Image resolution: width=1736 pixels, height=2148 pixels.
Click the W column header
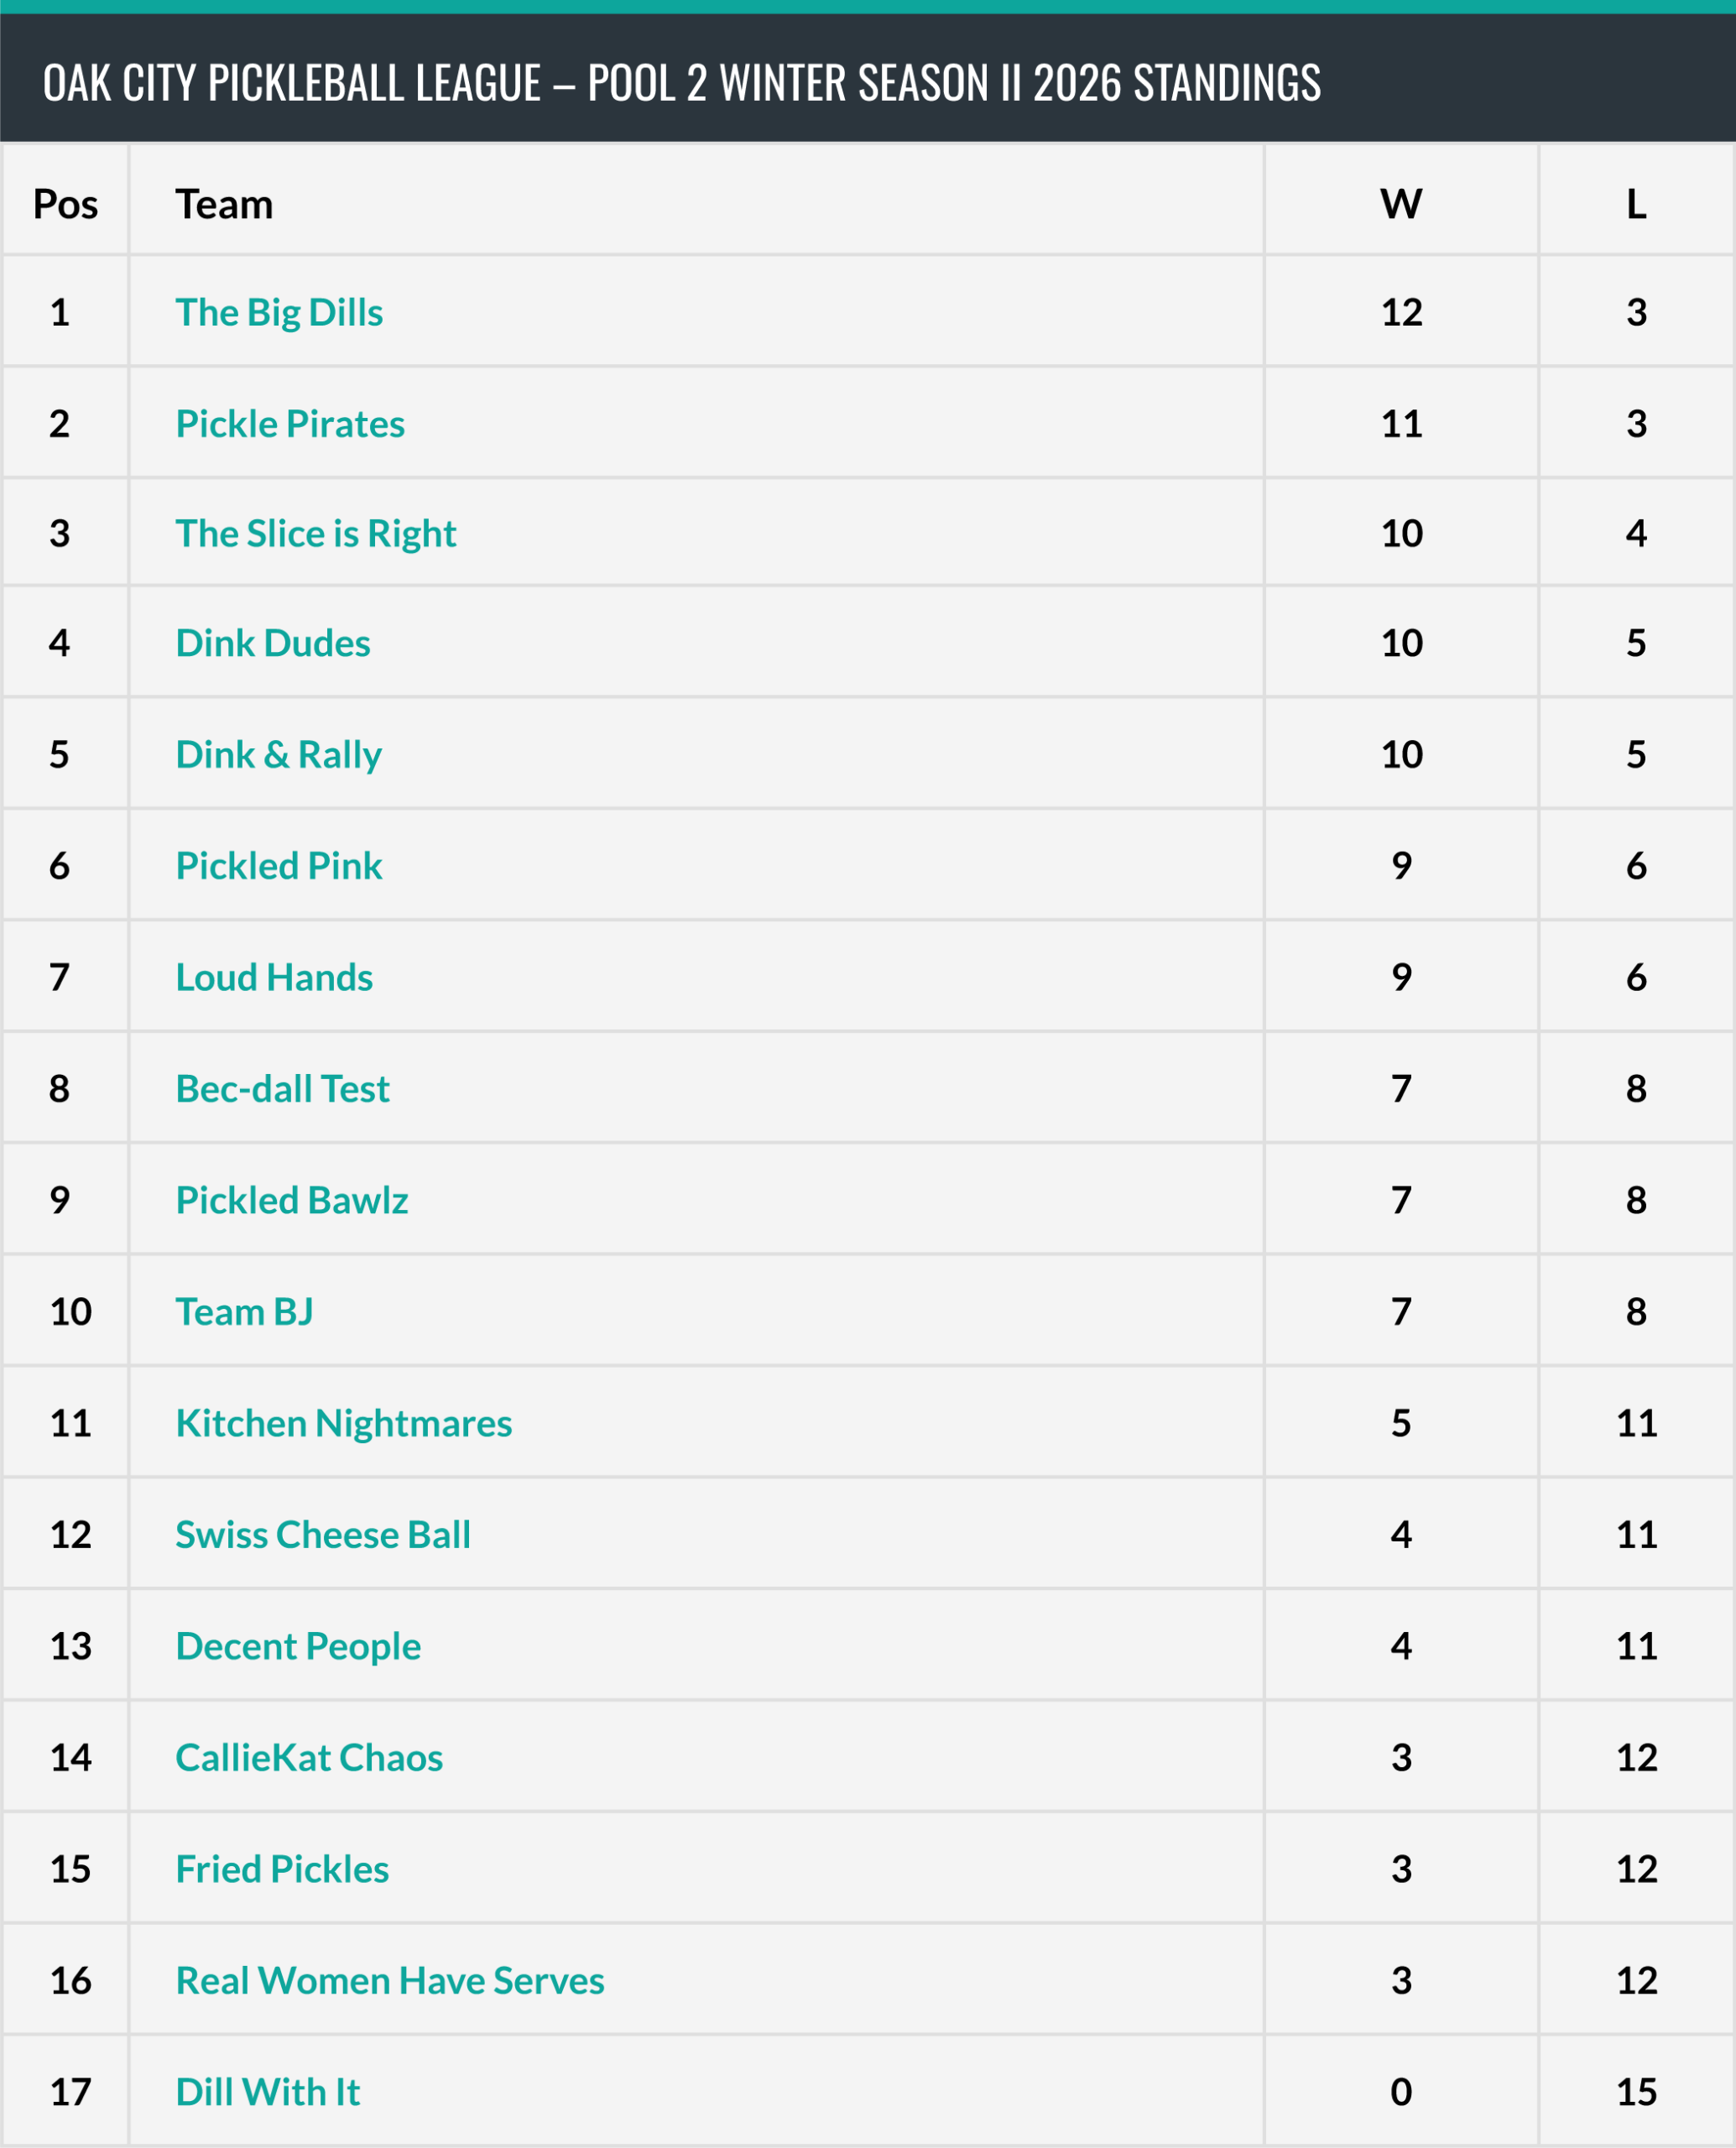tap(1401, 204)
